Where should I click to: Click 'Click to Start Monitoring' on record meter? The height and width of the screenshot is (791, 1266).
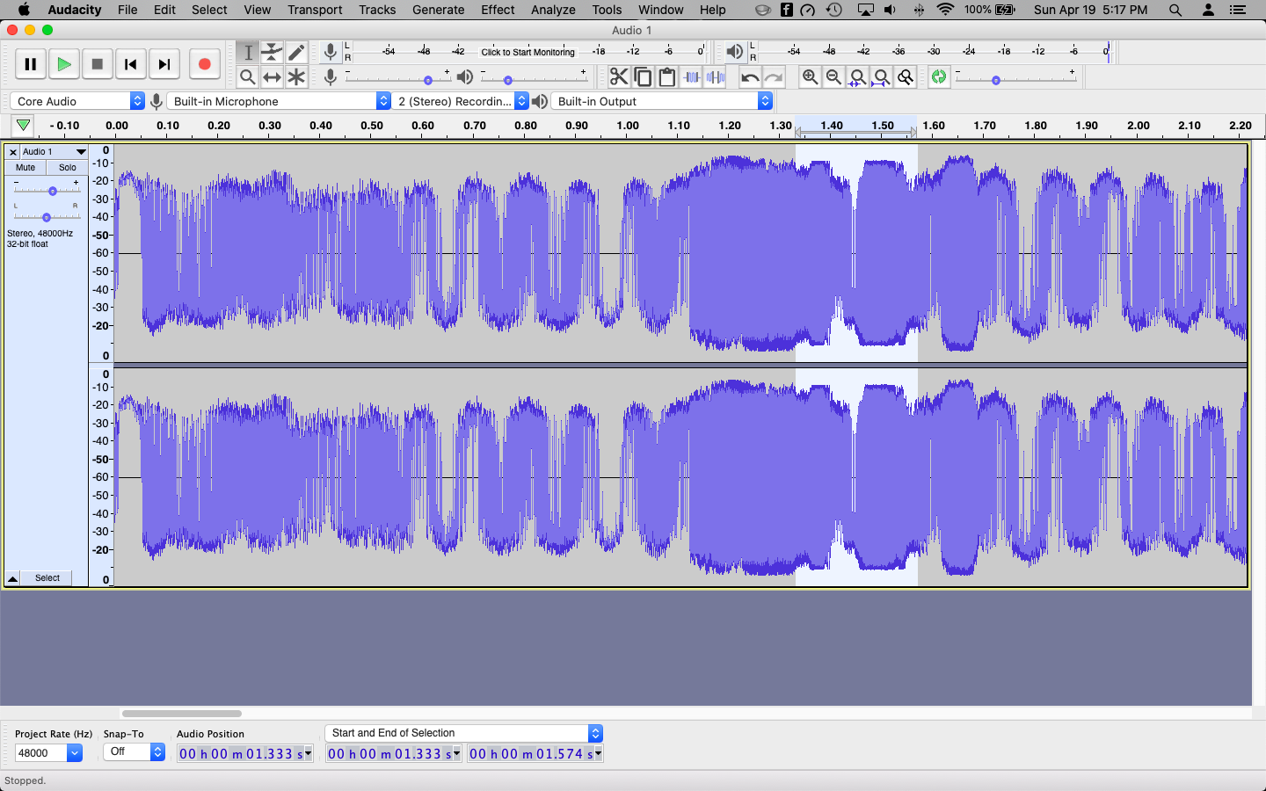(527, 52)
